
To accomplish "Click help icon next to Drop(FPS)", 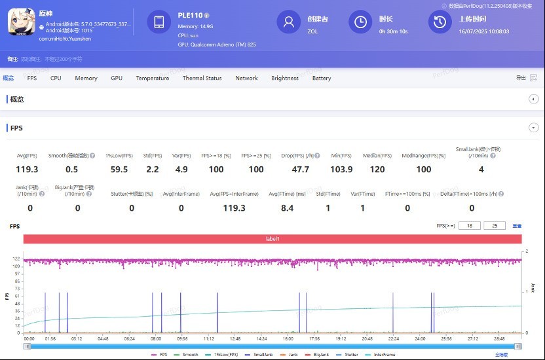I will point(317,156).
